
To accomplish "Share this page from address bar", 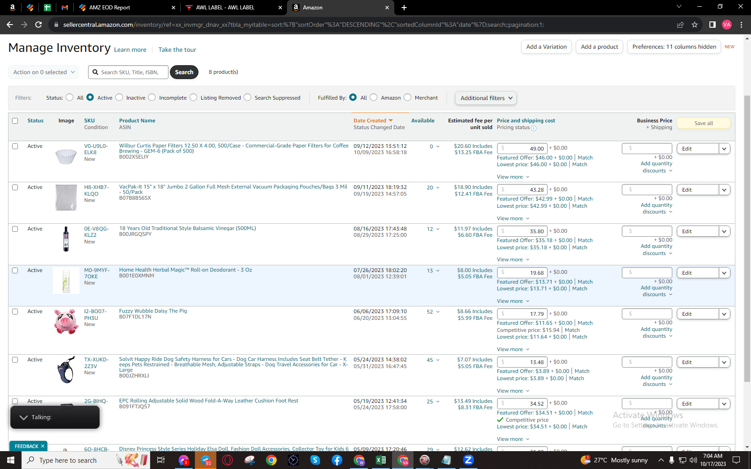I will tap(680, 25).
